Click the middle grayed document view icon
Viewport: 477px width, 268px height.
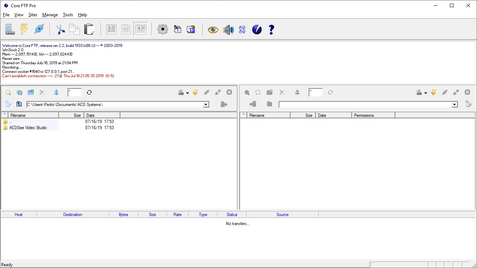pyautogui.click(x=126, y=29)
